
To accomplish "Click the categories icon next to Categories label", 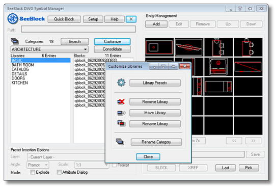I will (15, 41).
